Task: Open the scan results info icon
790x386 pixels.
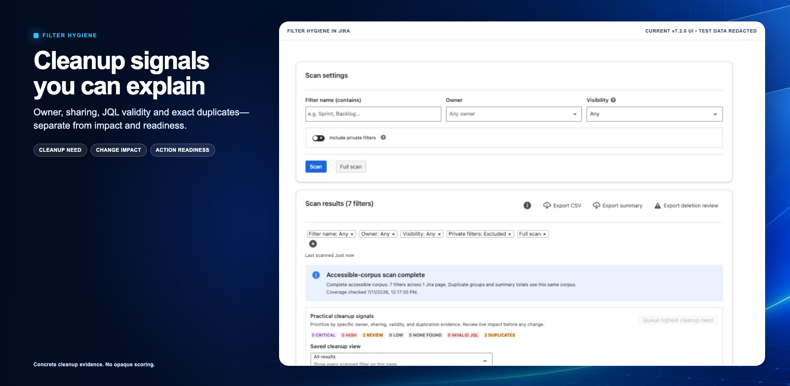Action: tap(527, 205)
